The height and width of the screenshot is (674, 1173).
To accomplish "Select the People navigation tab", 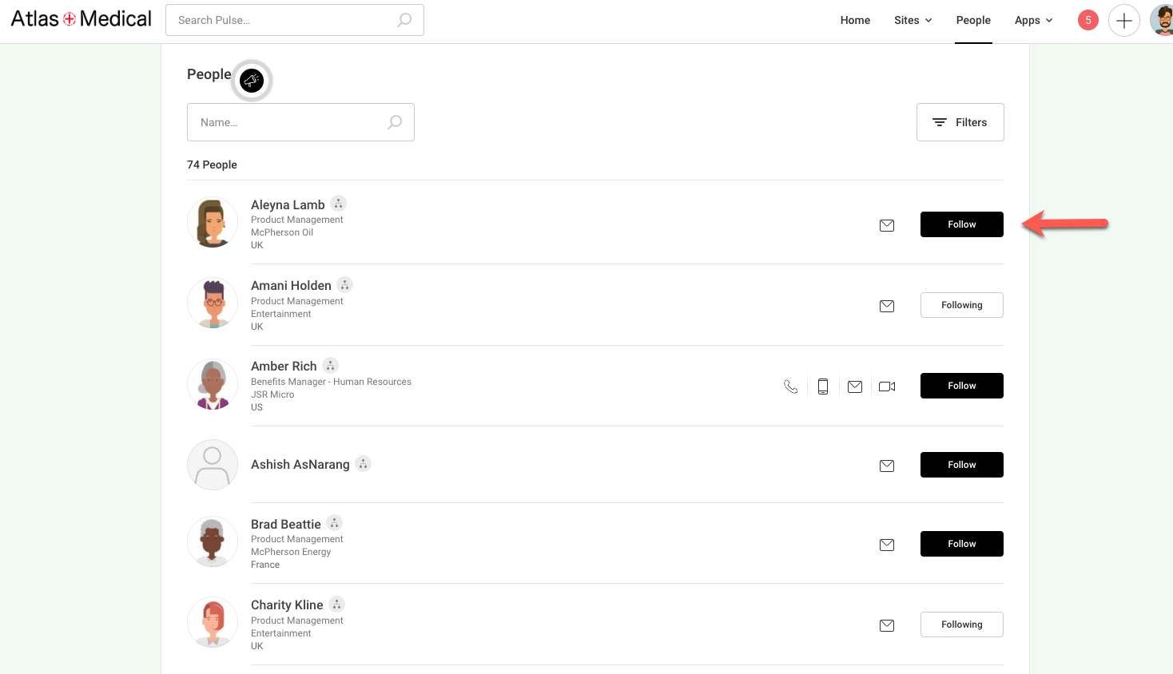I will pyautogui.click(x=973, y=21).
